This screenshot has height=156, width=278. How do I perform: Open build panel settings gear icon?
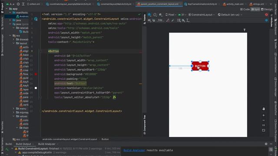point(266,144)
